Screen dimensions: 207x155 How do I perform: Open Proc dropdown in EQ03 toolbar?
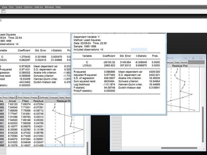(5, 98)
